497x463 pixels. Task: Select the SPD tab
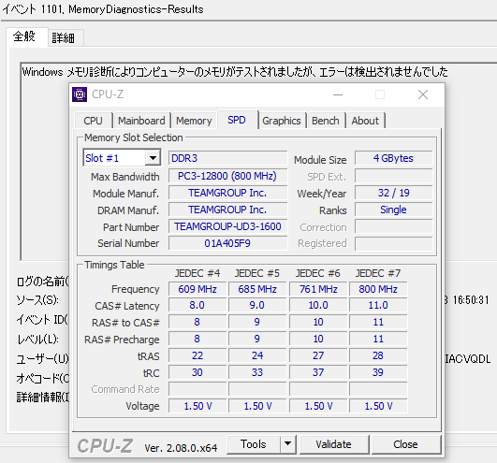pyautogui.click(x=237, y=120)
